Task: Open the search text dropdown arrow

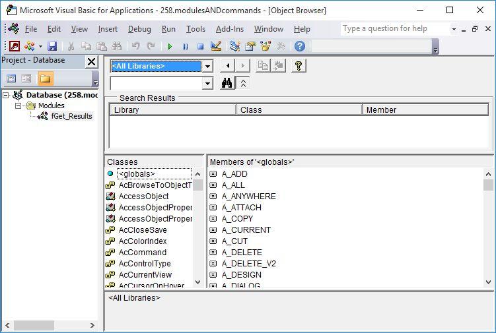Action: tap(207, 83)
